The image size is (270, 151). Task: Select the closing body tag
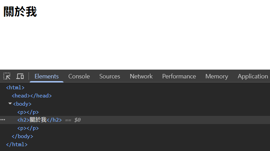click(22, 136)
